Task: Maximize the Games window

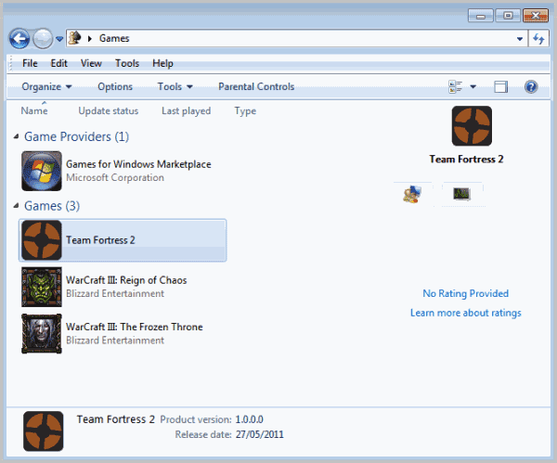Action: [508, 16]
